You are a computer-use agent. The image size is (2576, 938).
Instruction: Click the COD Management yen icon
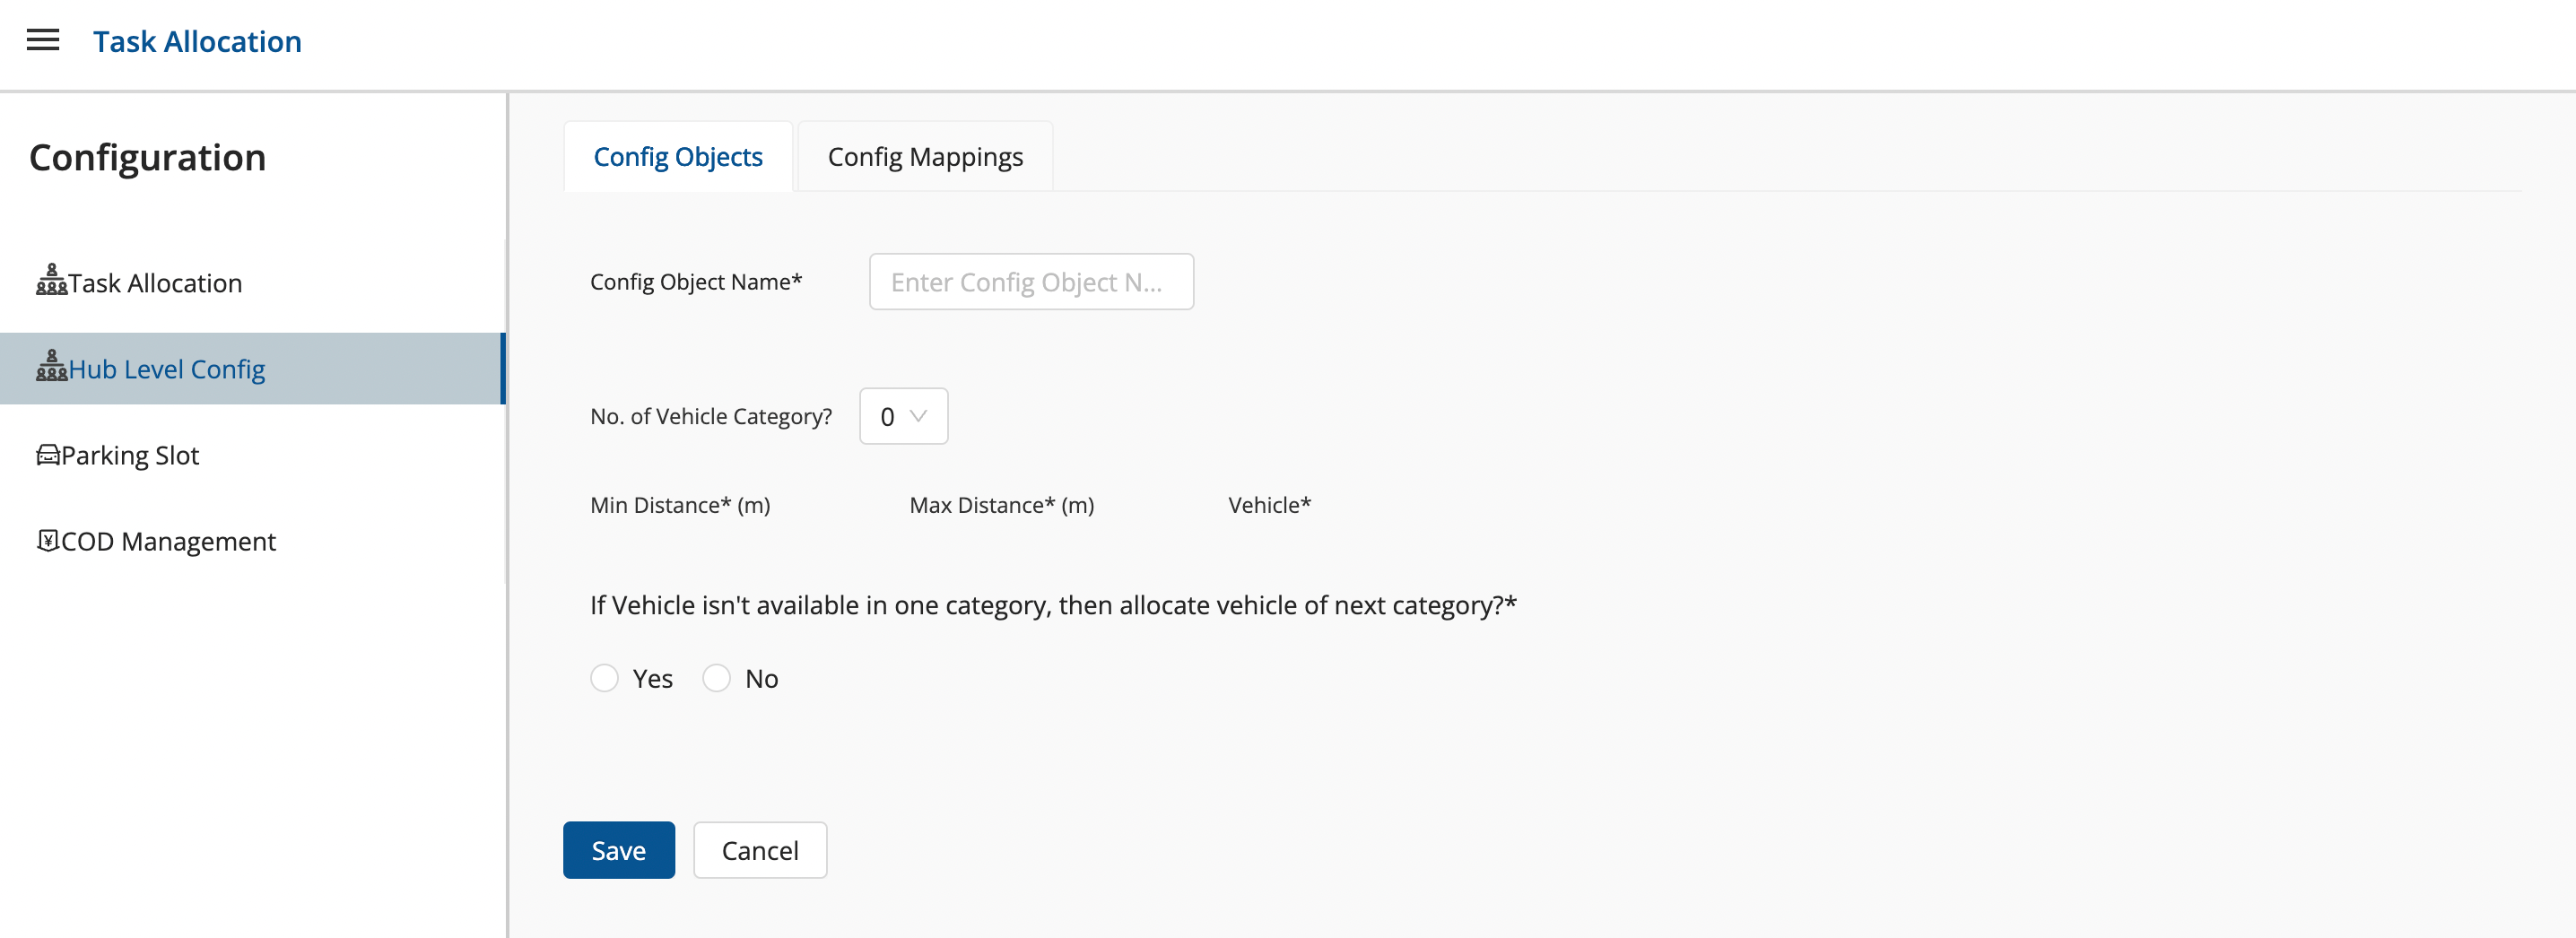tap(48, 541)
